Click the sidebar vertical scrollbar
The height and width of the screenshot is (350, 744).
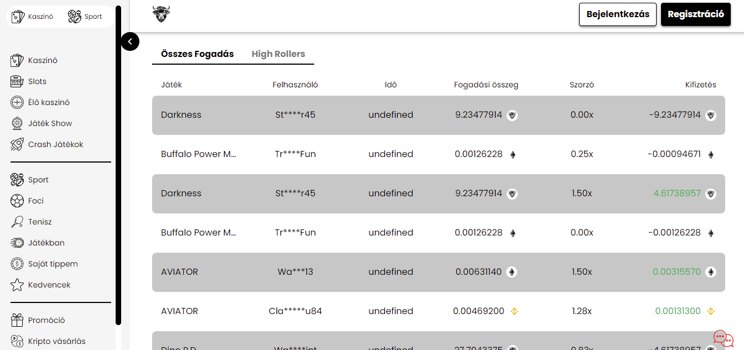(118, 166)
